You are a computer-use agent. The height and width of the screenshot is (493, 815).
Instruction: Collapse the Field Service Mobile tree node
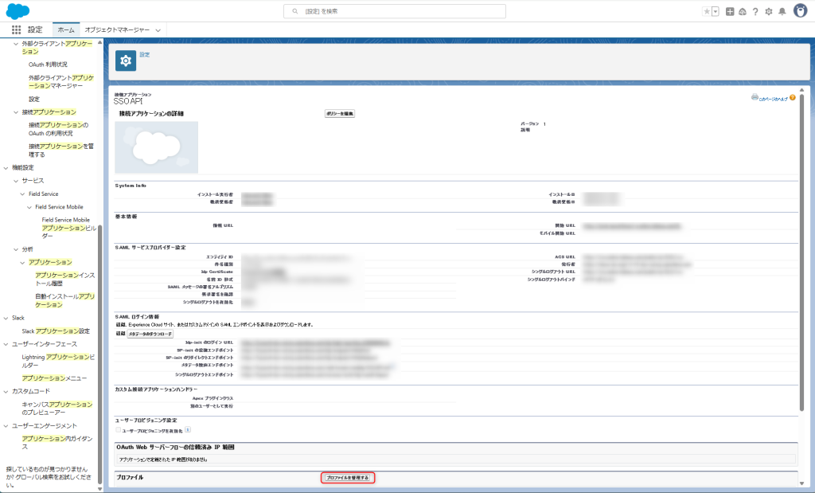pos(29,207)
